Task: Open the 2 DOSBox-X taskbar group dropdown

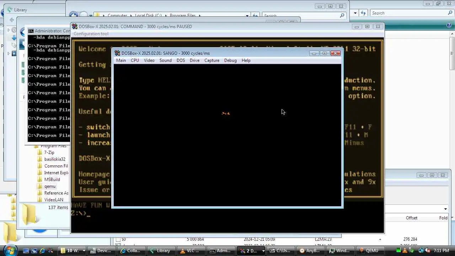Action: click(x=263, y=251)
